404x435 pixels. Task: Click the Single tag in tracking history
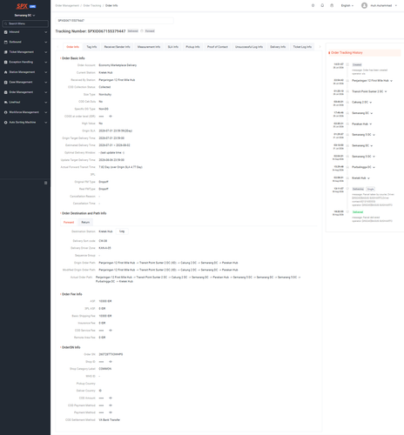coord(371,189)
